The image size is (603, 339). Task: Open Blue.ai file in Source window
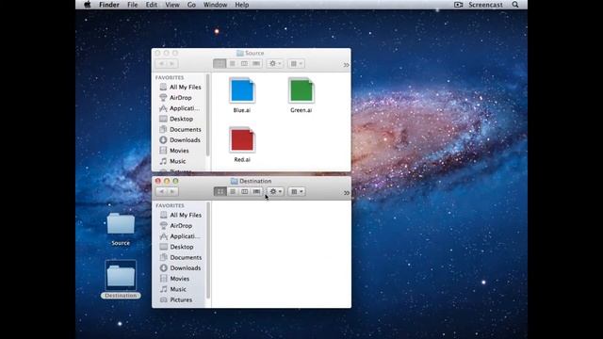[242, 90]
